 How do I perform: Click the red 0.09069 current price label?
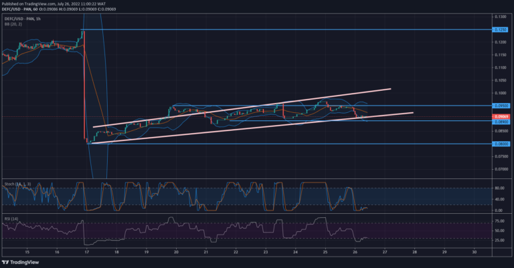click(501, 117)
